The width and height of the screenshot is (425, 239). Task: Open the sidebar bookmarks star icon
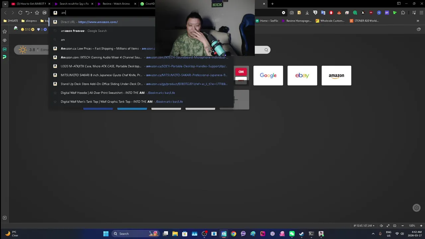[5, 32]
